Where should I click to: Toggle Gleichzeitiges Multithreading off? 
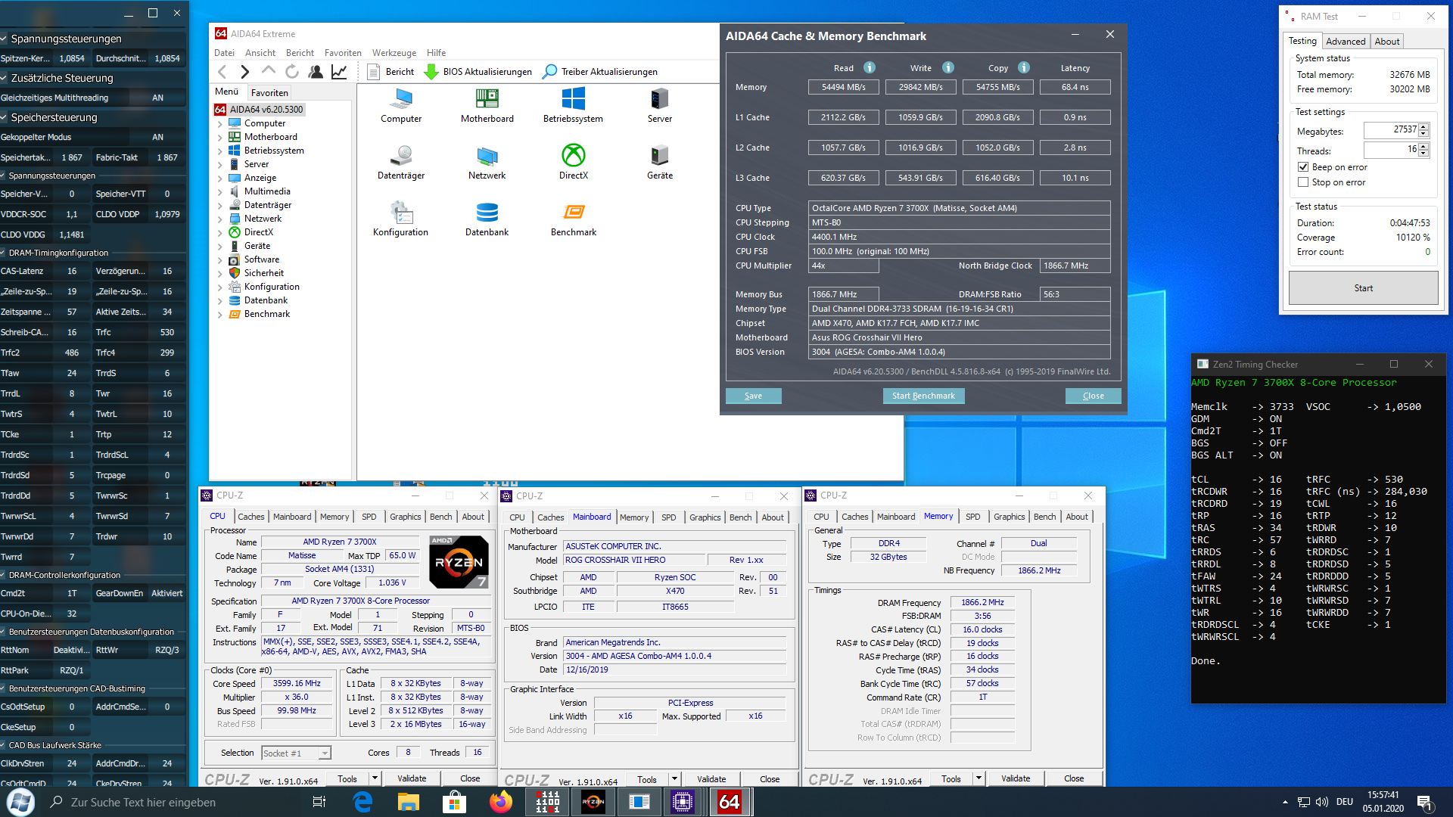[x=157, y=97]
